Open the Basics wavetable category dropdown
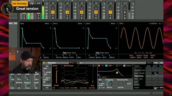This screenshot has width=172, height=96. (57, 66)
